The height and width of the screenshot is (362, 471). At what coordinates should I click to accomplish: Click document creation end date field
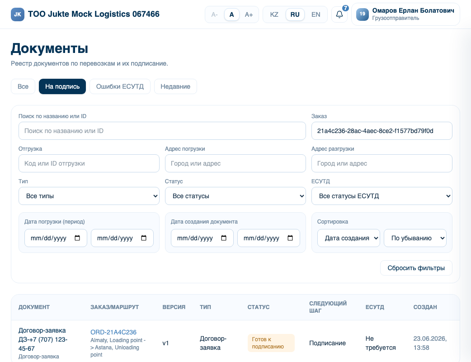coord(268,238)
